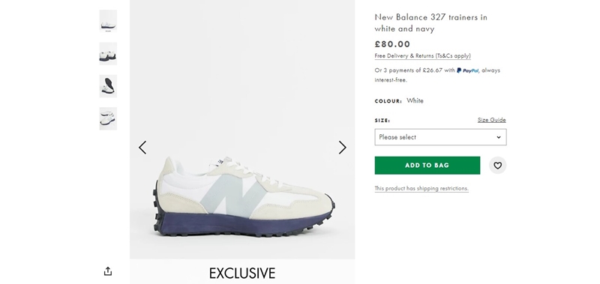The height and width of the screenshot is (284, 600).
Task: Select the first side-view shoe thumbnail
Action: point(108,21)
